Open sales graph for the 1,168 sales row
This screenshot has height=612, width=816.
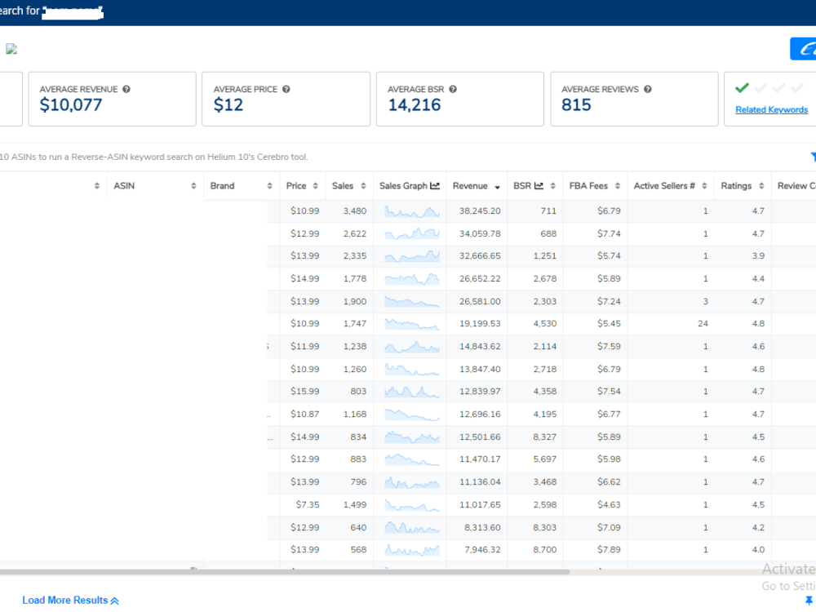click(x=411, y=415)
